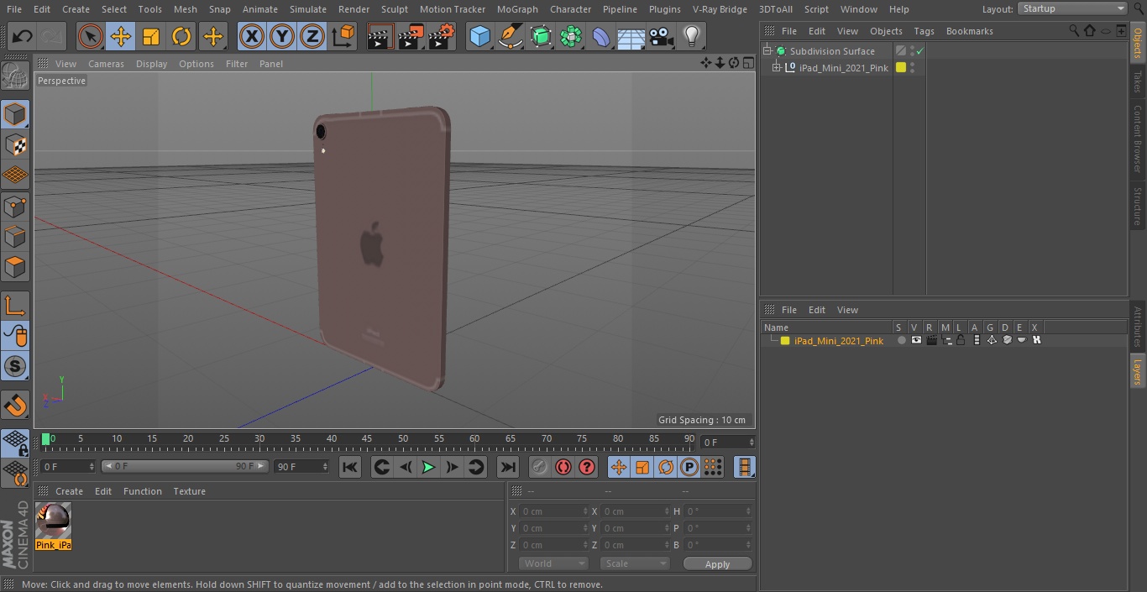Open the Bend deformer icon
Image resolution: width=1147 pixels, height=592 pixels.
[601, 36]
